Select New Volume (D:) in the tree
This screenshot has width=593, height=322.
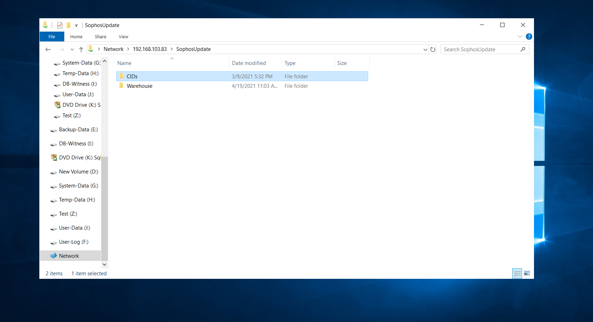point(74,172)
